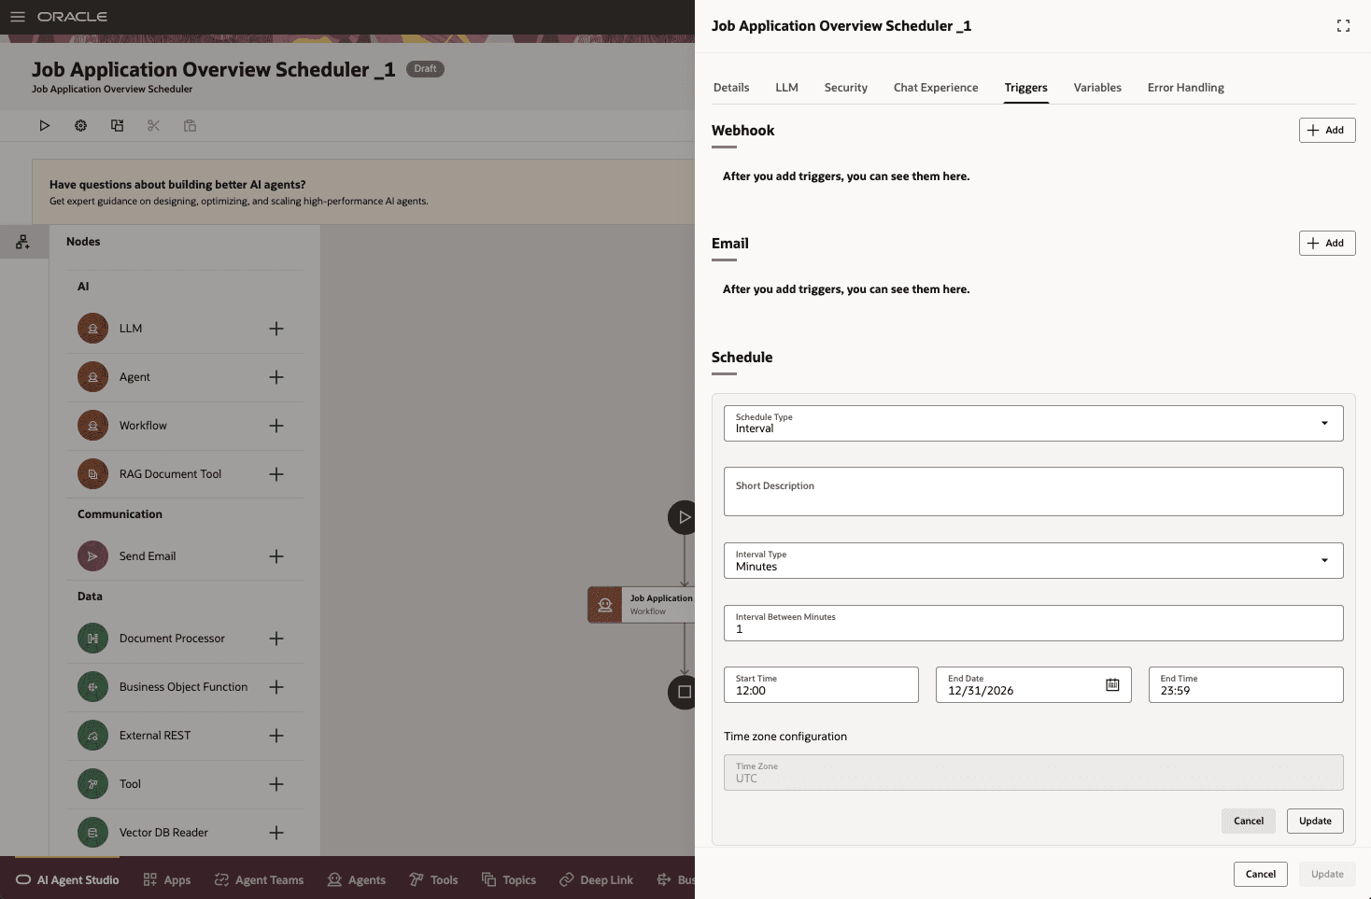Screen dimensions: 1371x899
Task: Open the End Date calendar picker
Action: click(x=1111, y=684)
